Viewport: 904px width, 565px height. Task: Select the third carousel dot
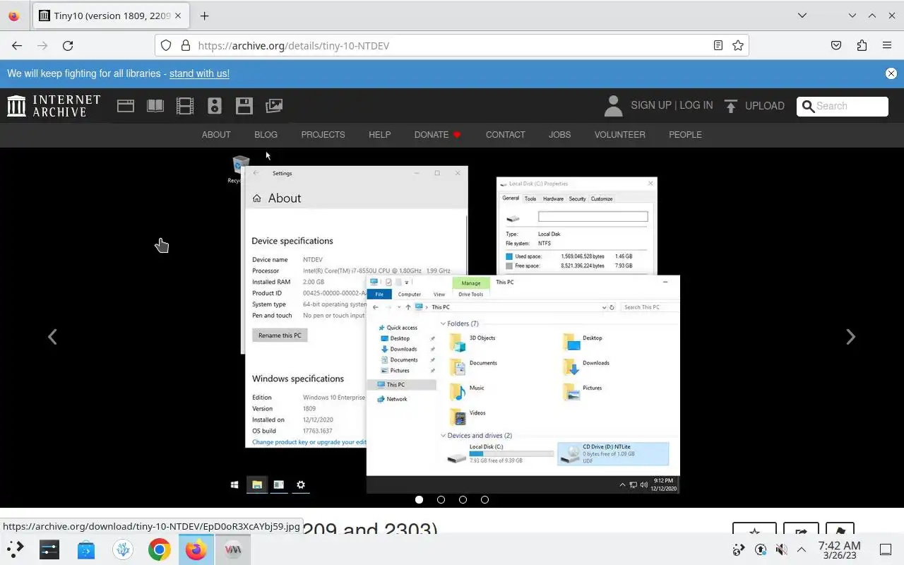463,499
